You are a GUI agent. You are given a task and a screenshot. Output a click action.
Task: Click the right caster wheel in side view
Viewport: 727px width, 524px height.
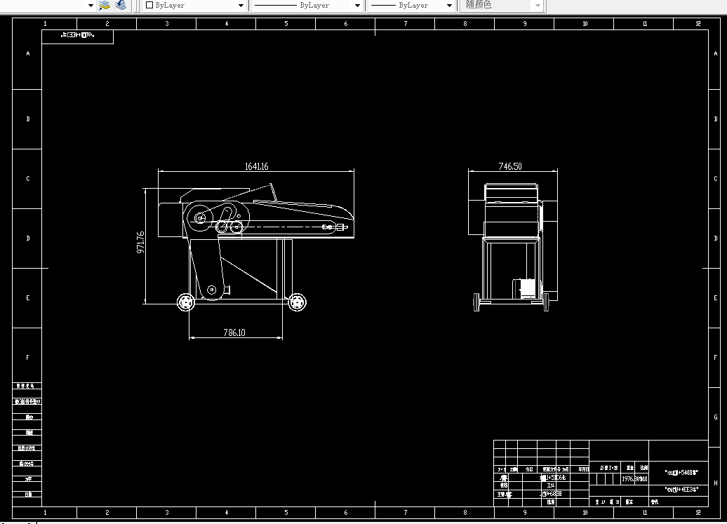[297, 302]
